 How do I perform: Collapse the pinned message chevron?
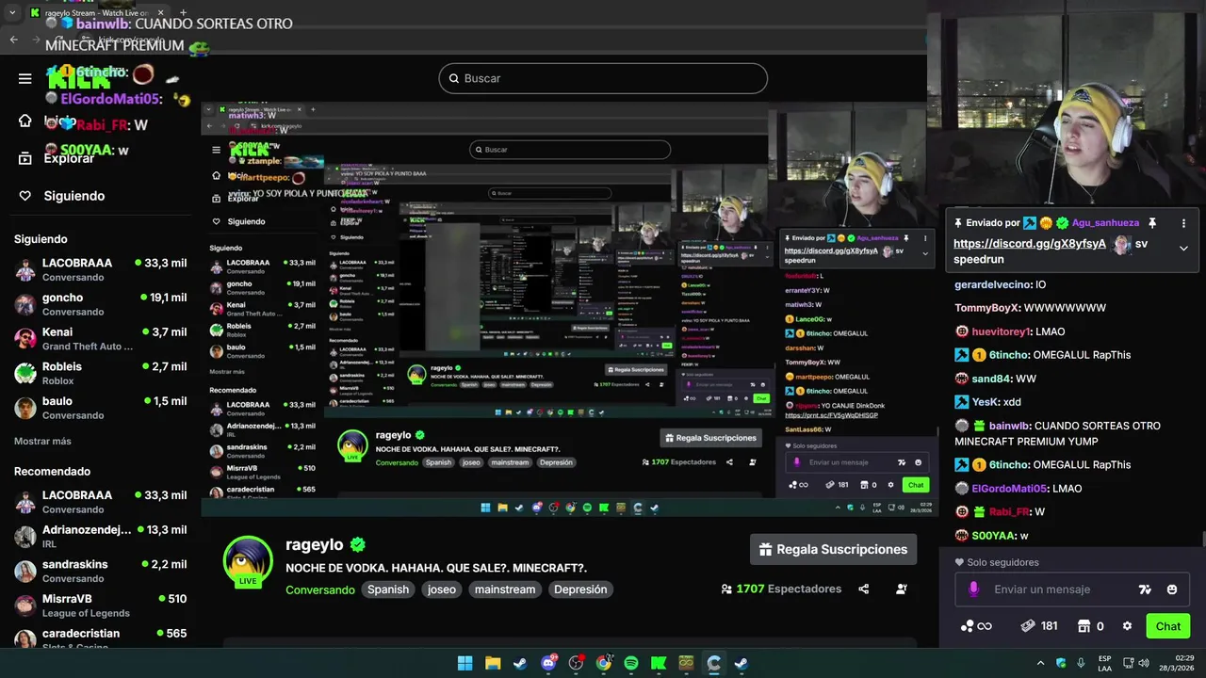point(1183,248)
